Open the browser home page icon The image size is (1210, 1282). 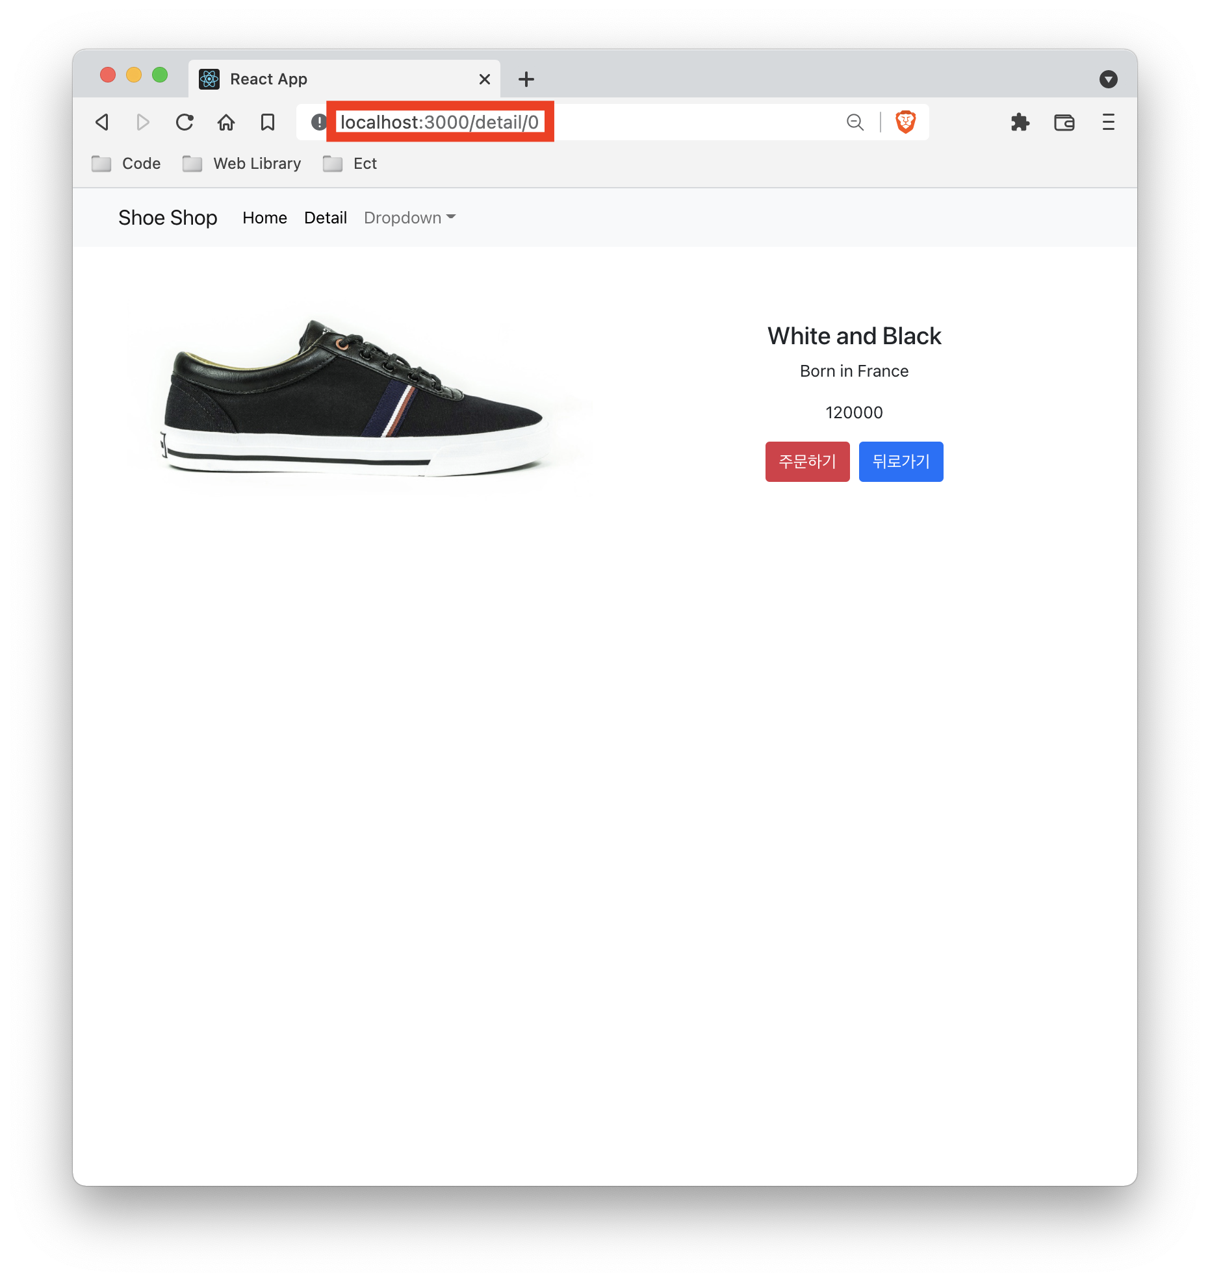point(226,122)
